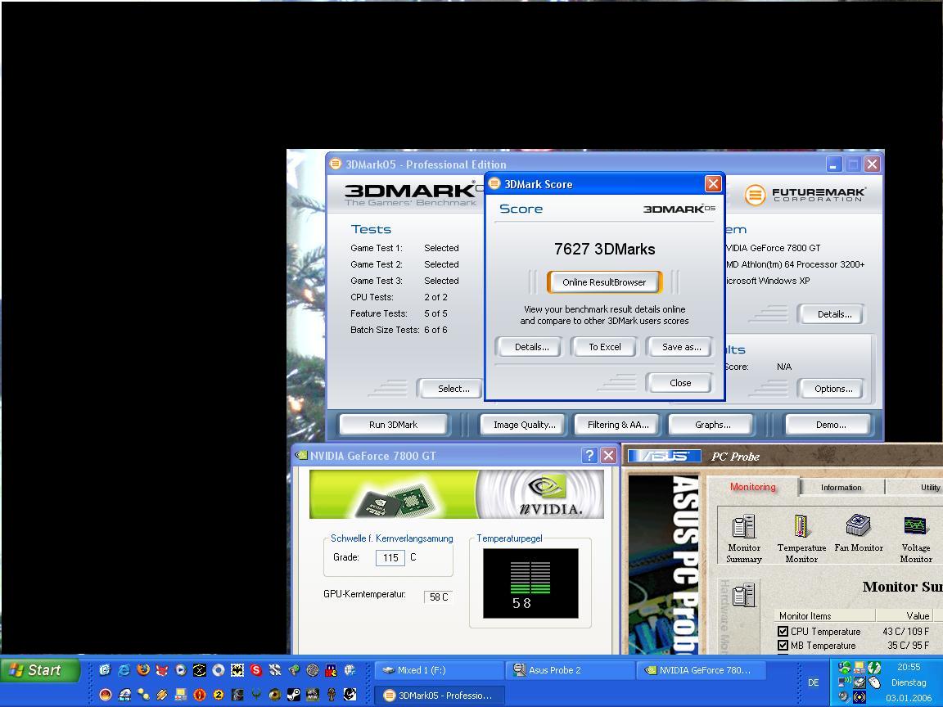This screenshot has width=943, height=707.
Task: Open the Monitor Summary icon in PC Probe
Action: click(x=744, y=538)
